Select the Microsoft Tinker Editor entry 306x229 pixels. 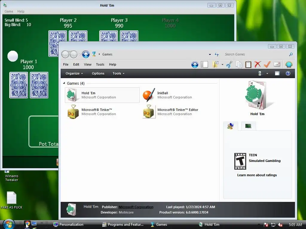[178, 112]
